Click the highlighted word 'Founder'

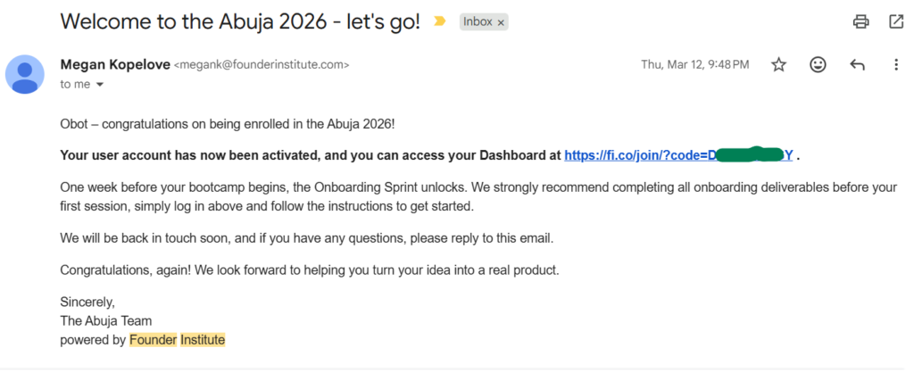pos(153,339)
